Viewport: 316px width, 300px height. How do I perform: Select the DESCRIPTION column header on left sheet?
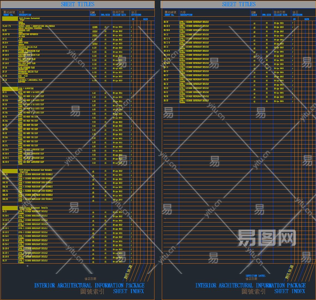click(25, 15)
